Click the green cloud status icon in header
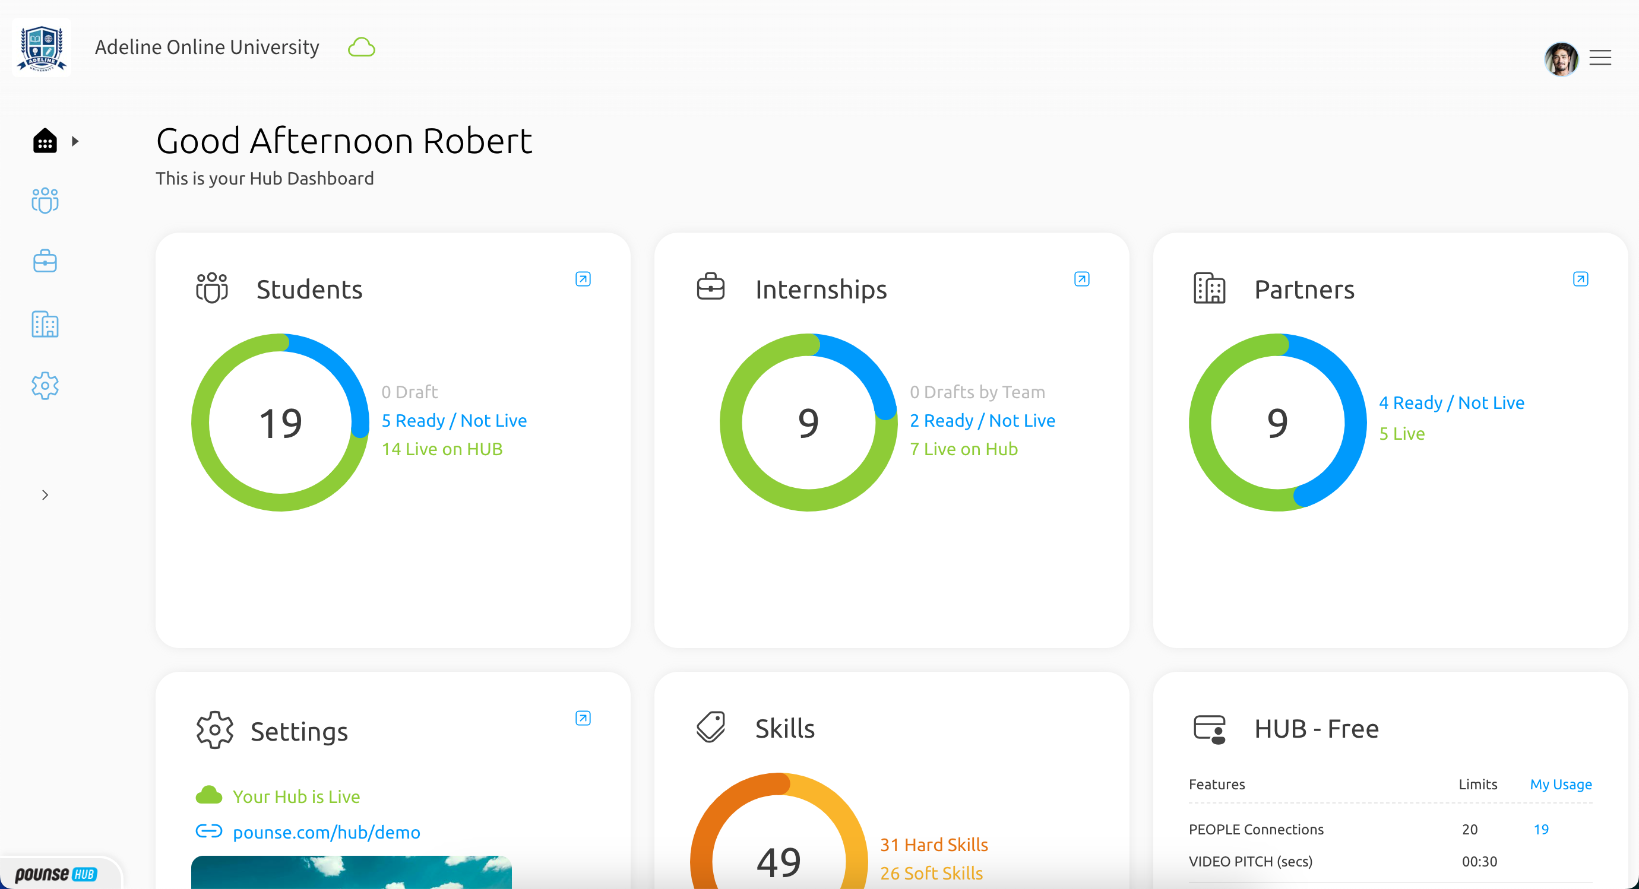The width and height of the screenshot is (1639, 889). [362, 47]
